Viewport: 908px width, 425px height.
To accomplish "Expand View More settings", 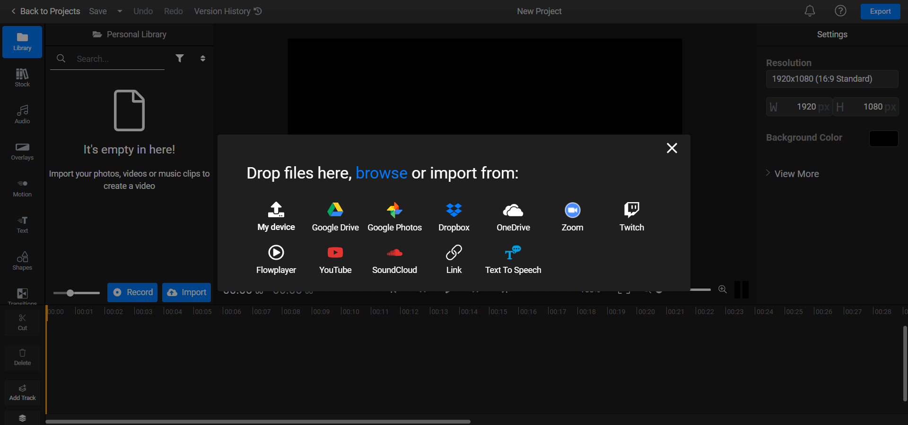I will pyautogui.click(x=792, y=174).
